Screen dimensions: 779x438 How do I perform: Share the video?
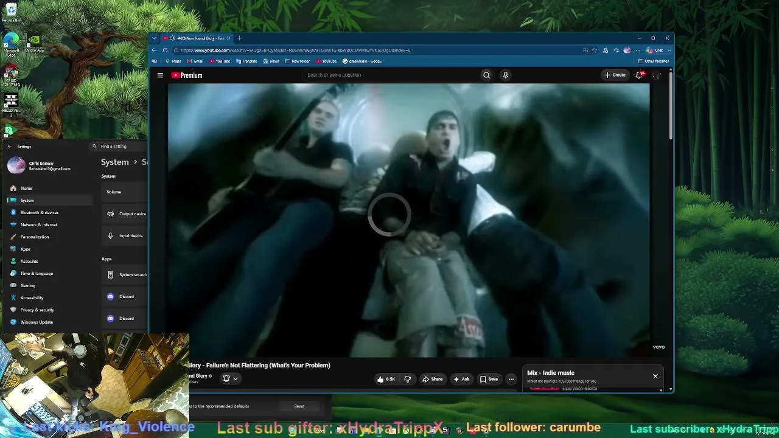(433, 379)
